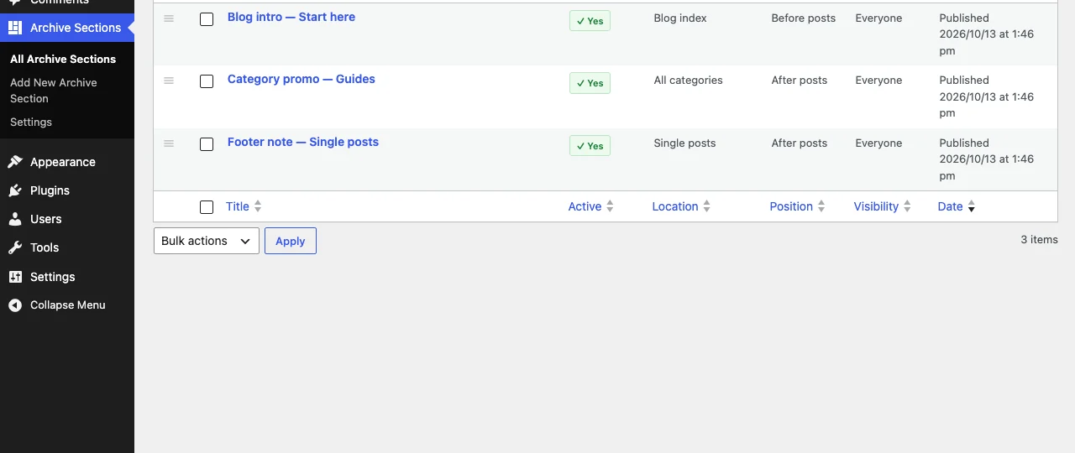Screen dimensions: 1075x453
Task: Toggle Active Yes badge for Blog intro
Action: coord(590,21)
